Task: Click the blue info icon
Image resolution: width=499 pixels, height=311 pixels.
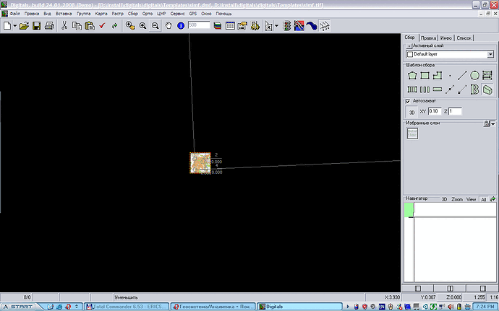Action: point(181,26)
